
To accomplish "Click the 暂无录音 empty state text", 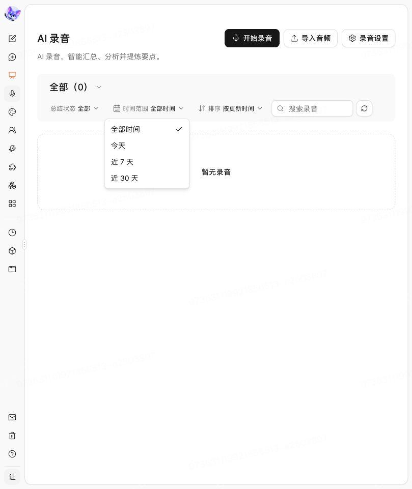I will tap(216, 172).
